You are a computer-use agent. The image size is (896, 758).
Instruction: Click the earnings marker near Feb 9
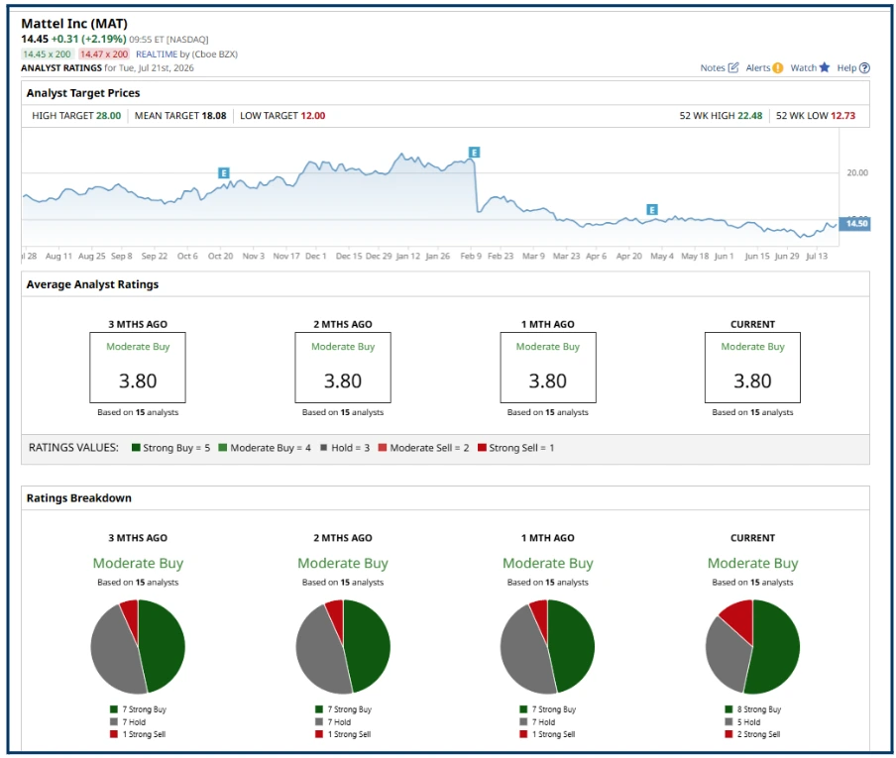click(475, 152)
